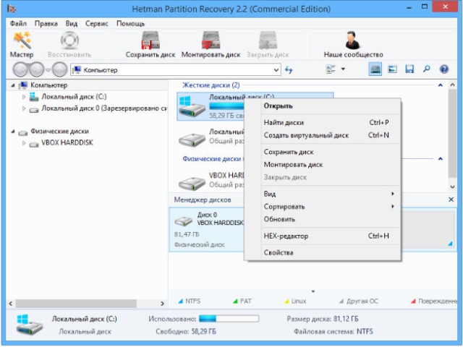Select Компьютер in the tree

(48, 85)
